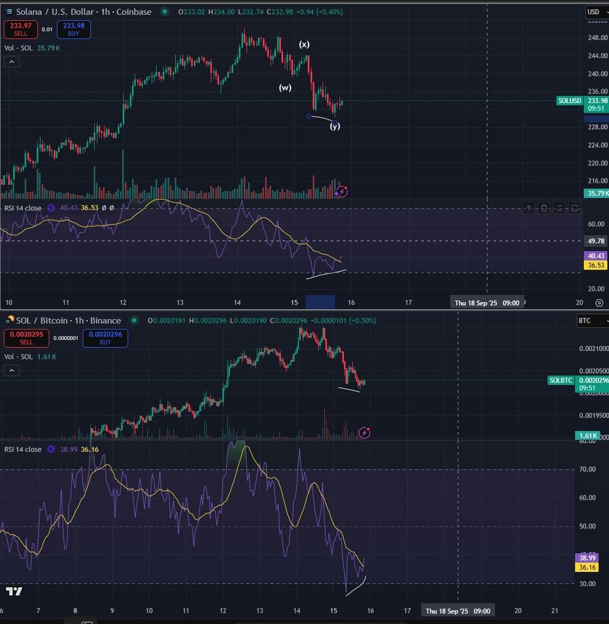
Task: Click the (x) wave label on SOLUSD chart
Action: coord(304,44)
